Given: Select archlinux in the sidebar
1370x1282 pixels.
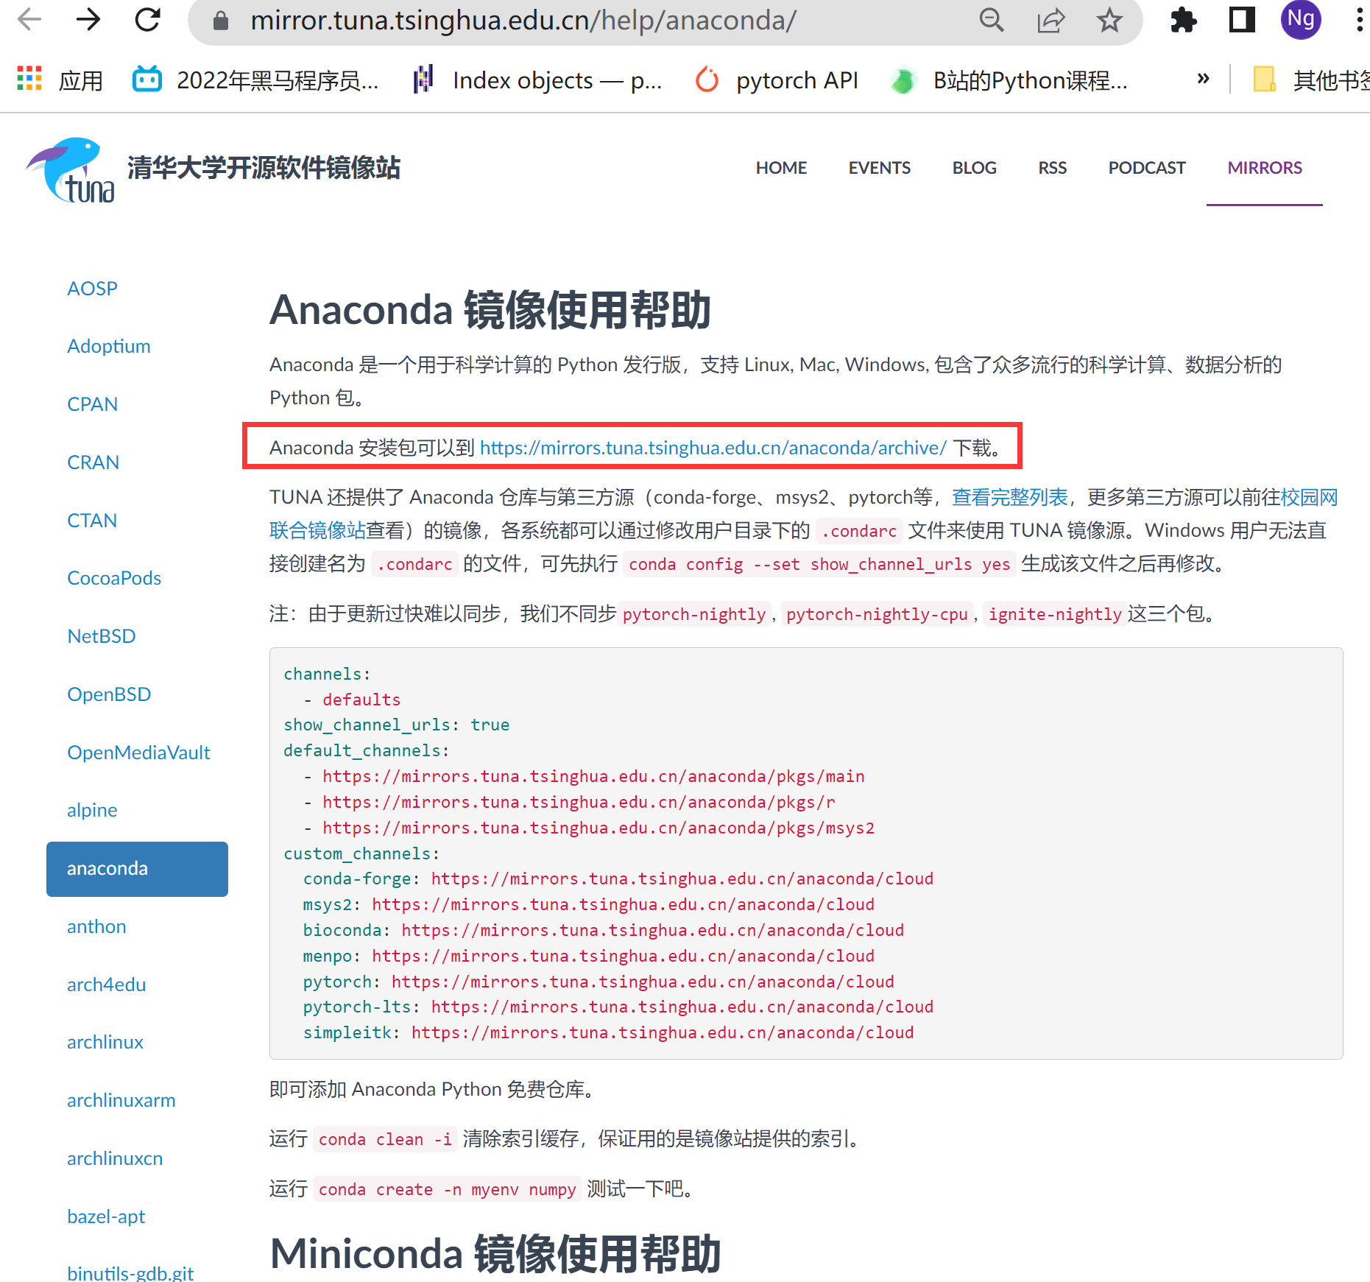Looking at the screenshot, I should 105,1042.
